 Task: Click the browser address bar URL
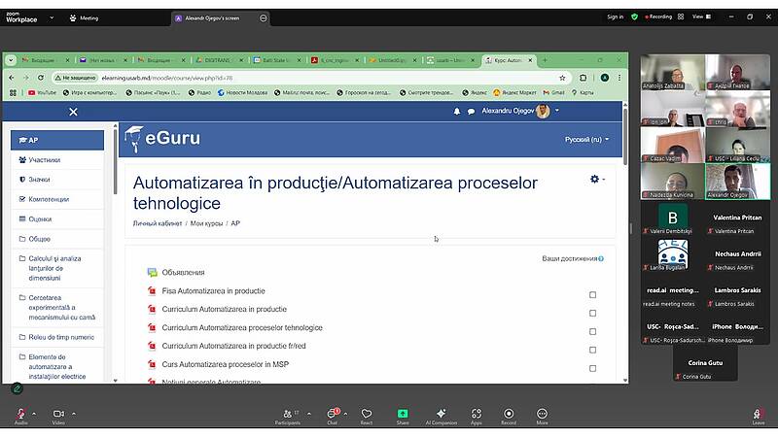[167, 78]
